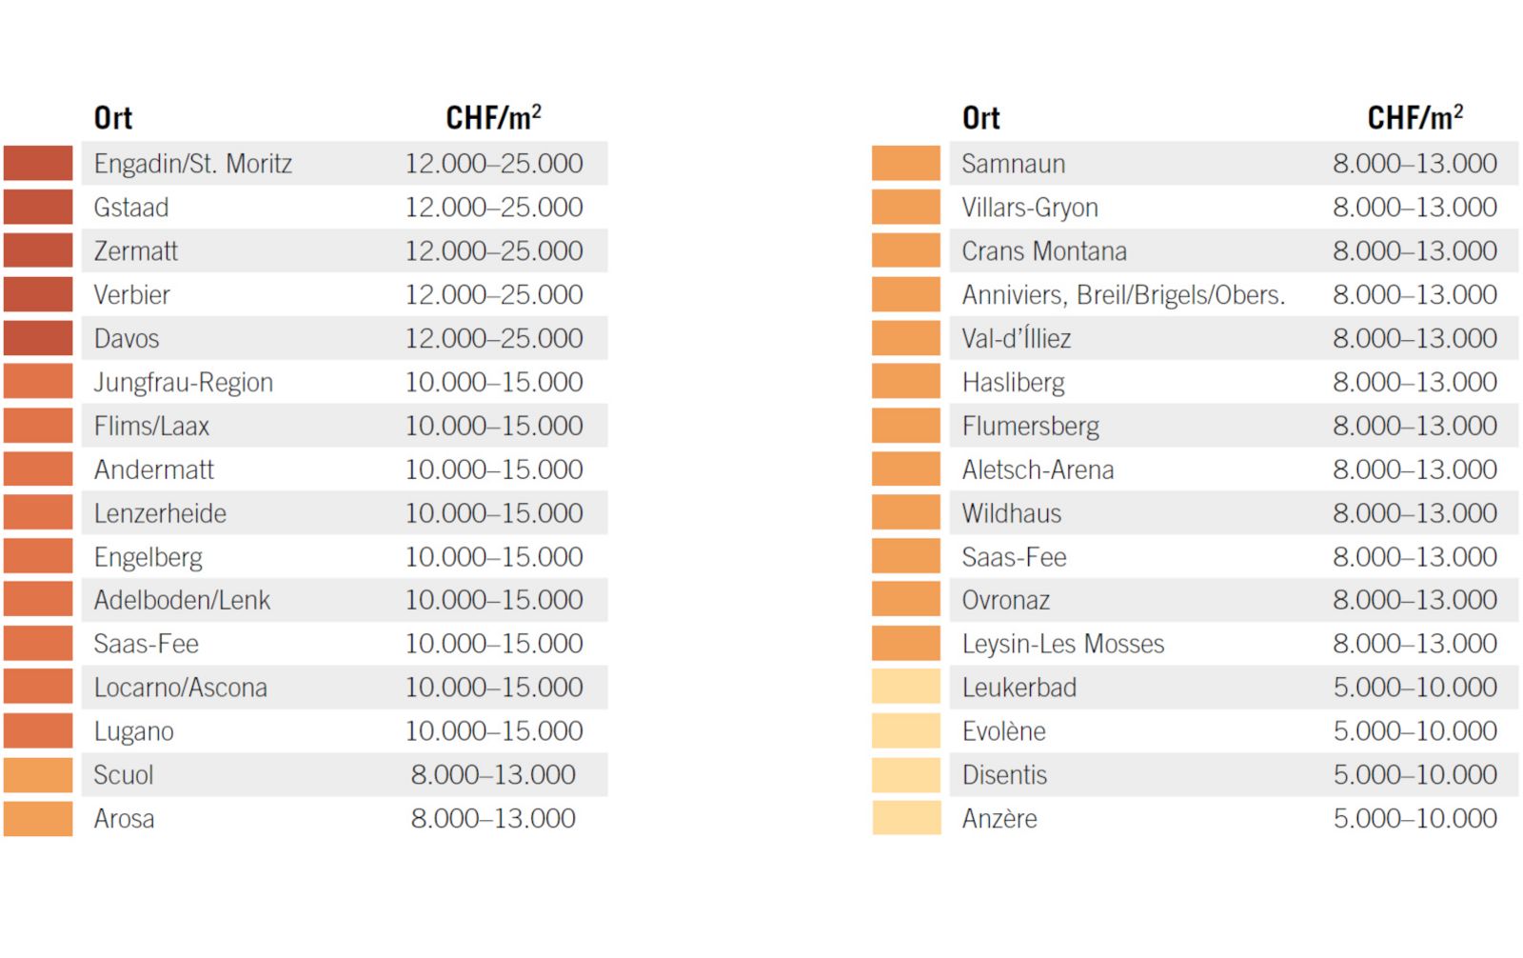Screen dimensions: 1523x958
Task: Click the price range for Scuol
Action: tap(493, 775)
